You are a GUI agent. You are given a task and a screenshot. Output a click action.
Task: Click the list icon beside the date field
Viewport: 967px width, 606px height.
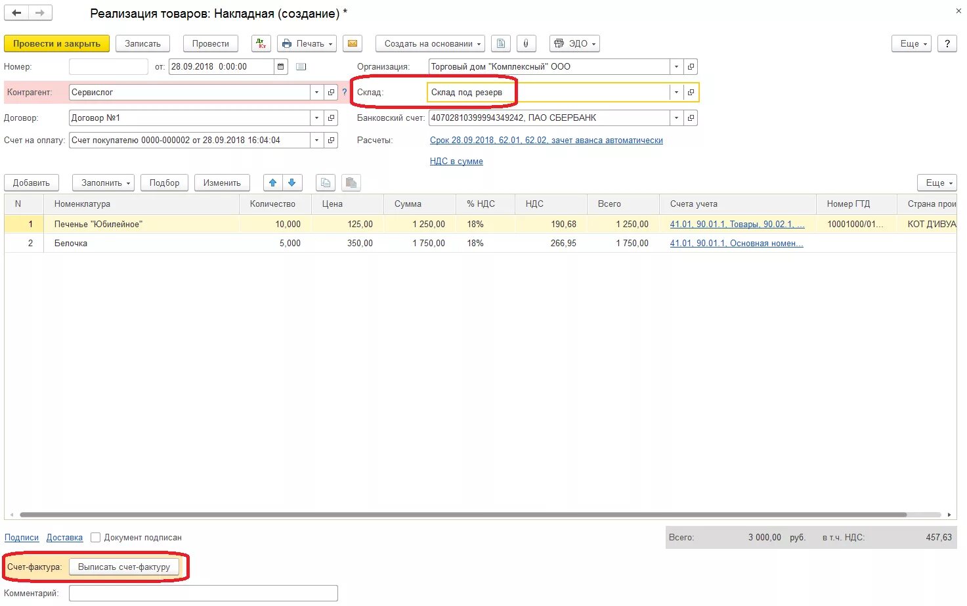[x=301, y=66]
